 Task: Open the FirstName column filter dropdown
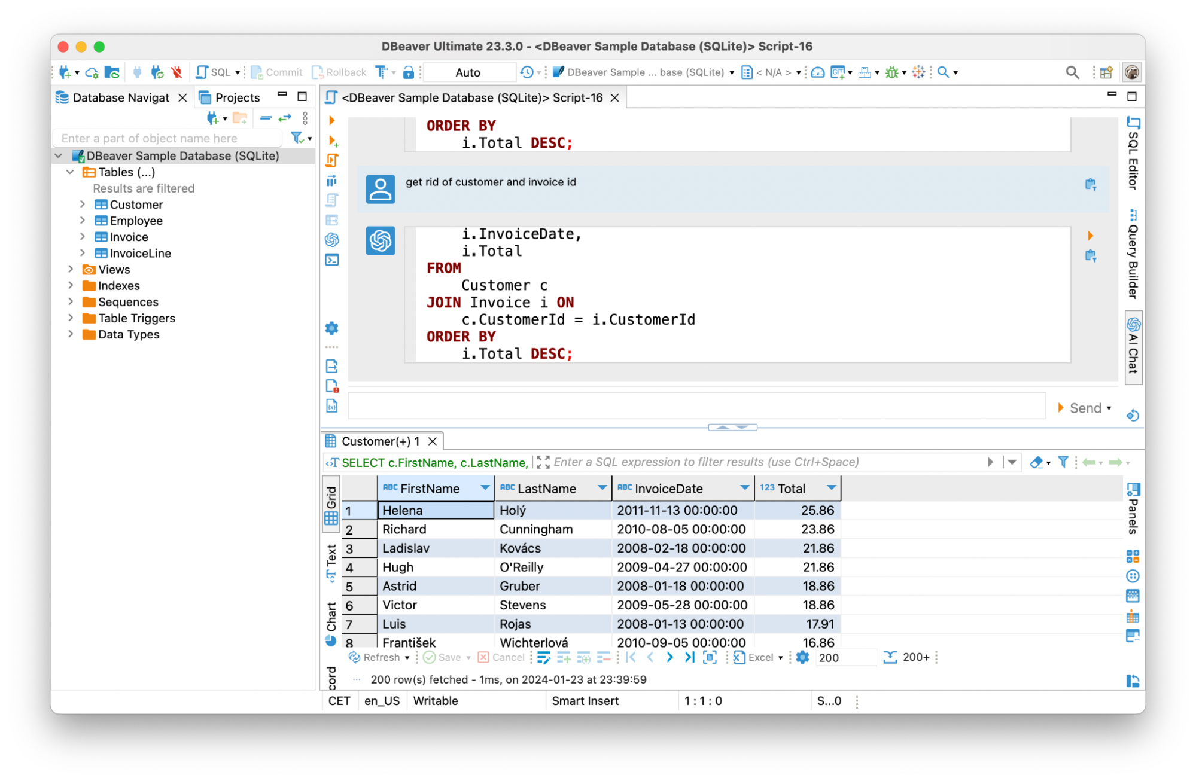485,488
